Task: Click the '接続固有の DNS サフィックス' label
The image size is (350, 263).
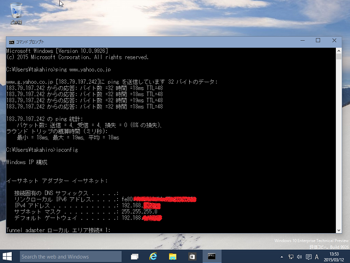Action: pos(51,193)
